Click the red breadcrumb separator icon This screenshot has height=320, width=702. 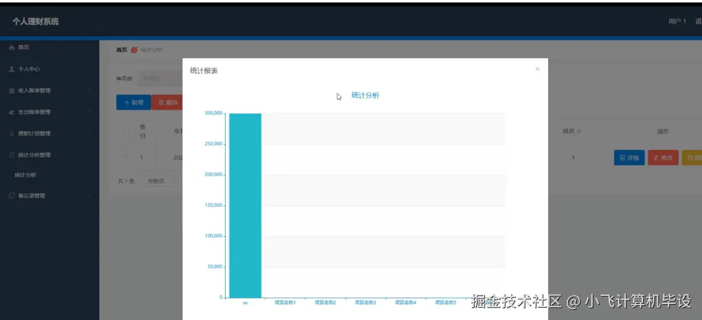pyautogui.click(x=134, y=50)
